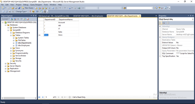Open the Debug menu

click(x=26, y=4)
